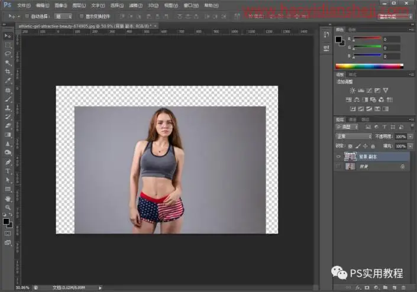This screenshot has height=292, width=417.
Task: Toggle lock image pixels (brush icon)
Action: tap(358, 146)
